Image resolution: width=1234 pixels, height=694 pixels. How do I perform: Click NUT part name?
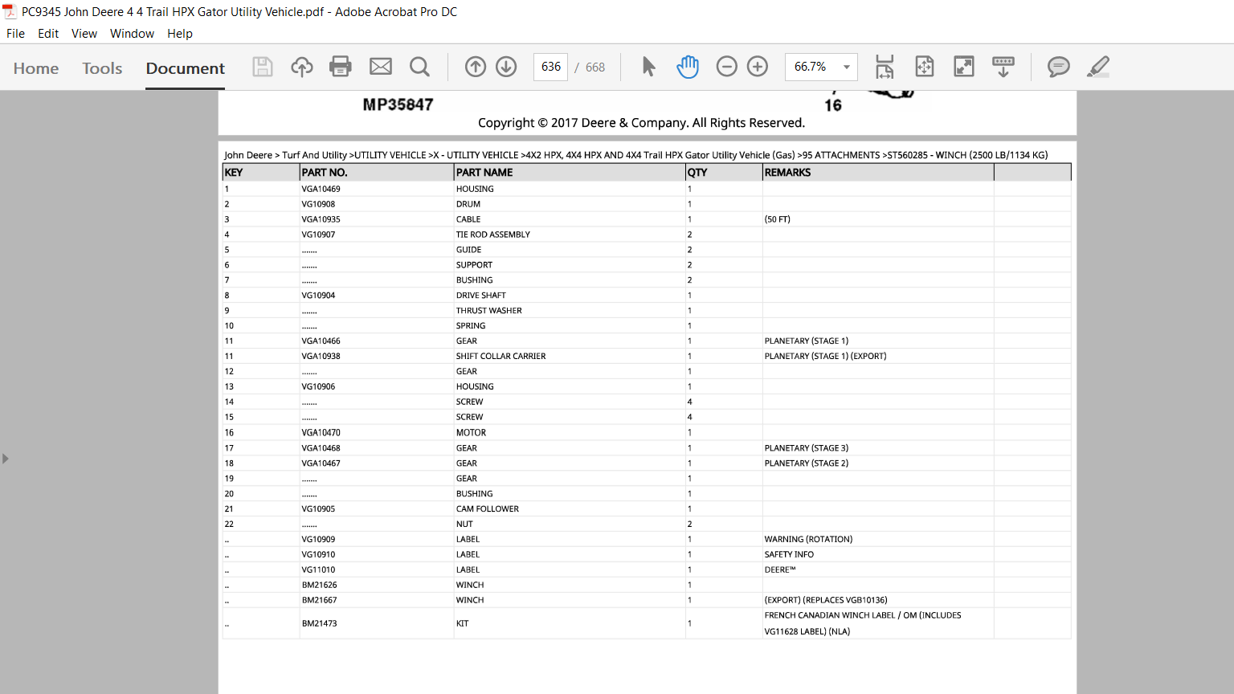465,525
